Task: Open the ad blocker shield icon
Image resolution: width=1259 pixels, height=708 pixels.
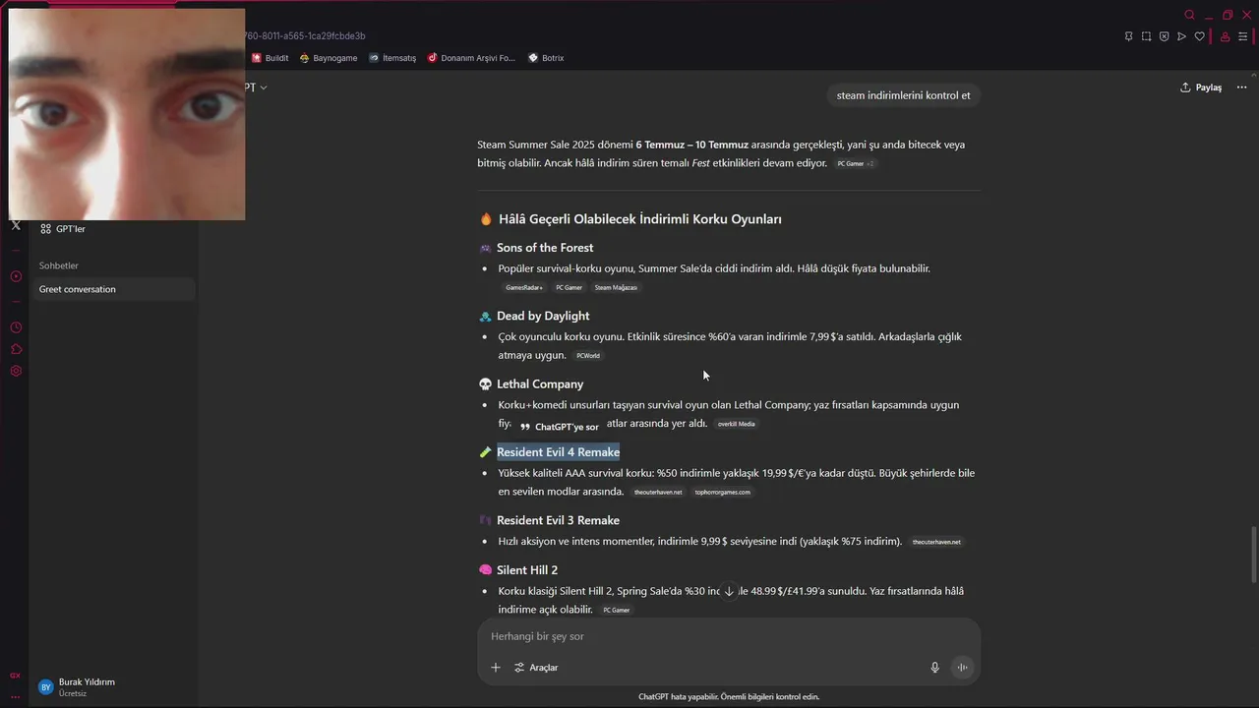Action: tap(1164, 36)
